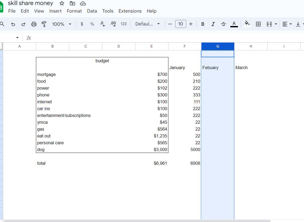Screen dimensions: 304x222
Task: Increase decimal places
Action: [113, 24]
